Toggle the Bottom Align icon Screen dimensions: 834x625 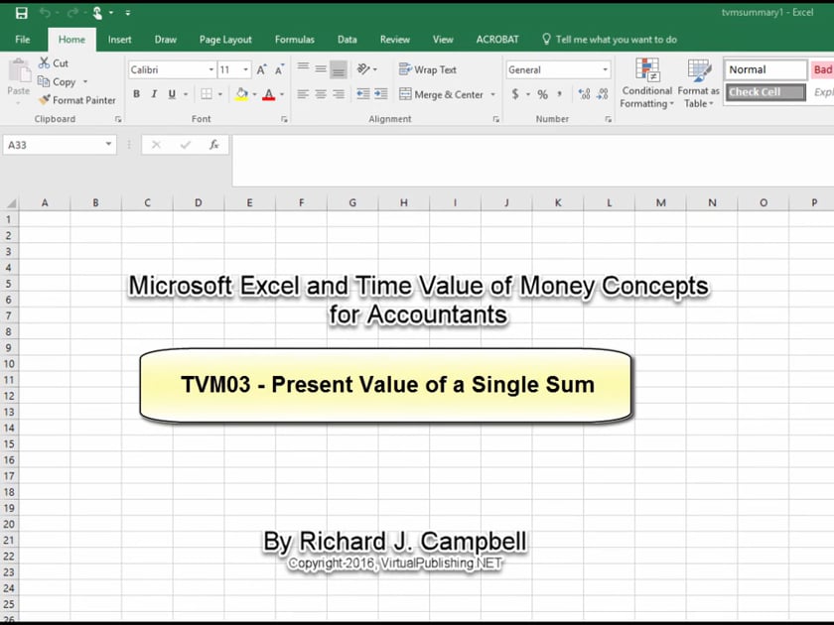(339, 69)
